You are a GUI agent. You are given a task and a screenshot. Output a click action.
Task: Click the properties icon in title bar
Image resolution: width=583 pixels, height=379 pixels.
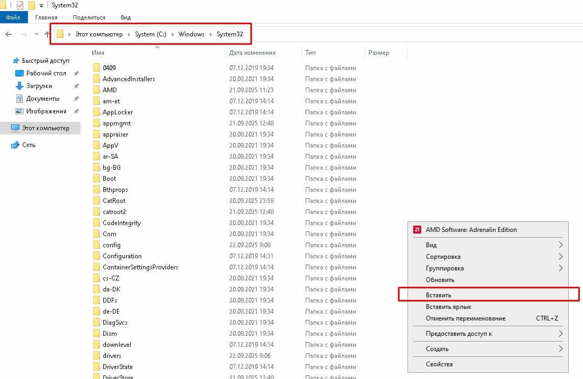pyautogui.click(x=20, y=5)
